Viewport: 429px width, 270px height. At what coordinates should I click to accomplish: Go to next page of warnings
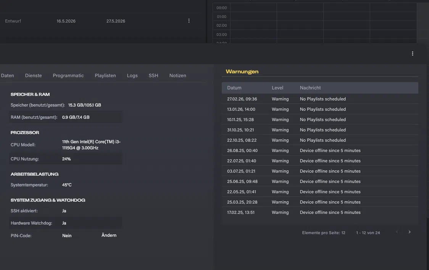pos(410,232)
